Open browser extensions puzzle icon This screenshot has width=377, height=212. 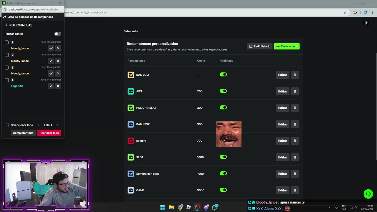[355, 12]
